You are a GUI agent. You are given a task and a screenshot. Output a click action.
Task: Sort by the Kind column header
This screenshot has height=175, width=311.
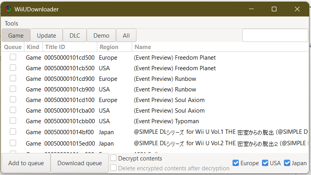coord(33,47)
